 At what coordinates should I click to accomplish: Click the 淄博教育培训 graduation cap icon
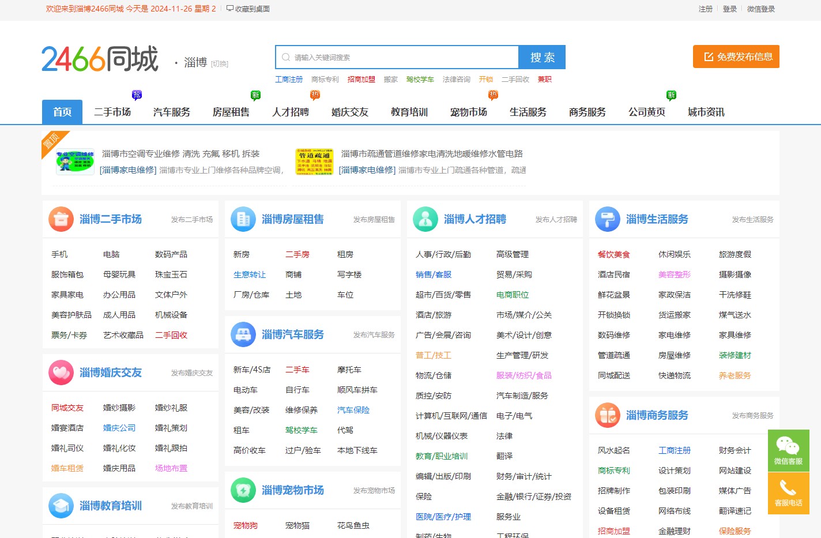(61, 506)
